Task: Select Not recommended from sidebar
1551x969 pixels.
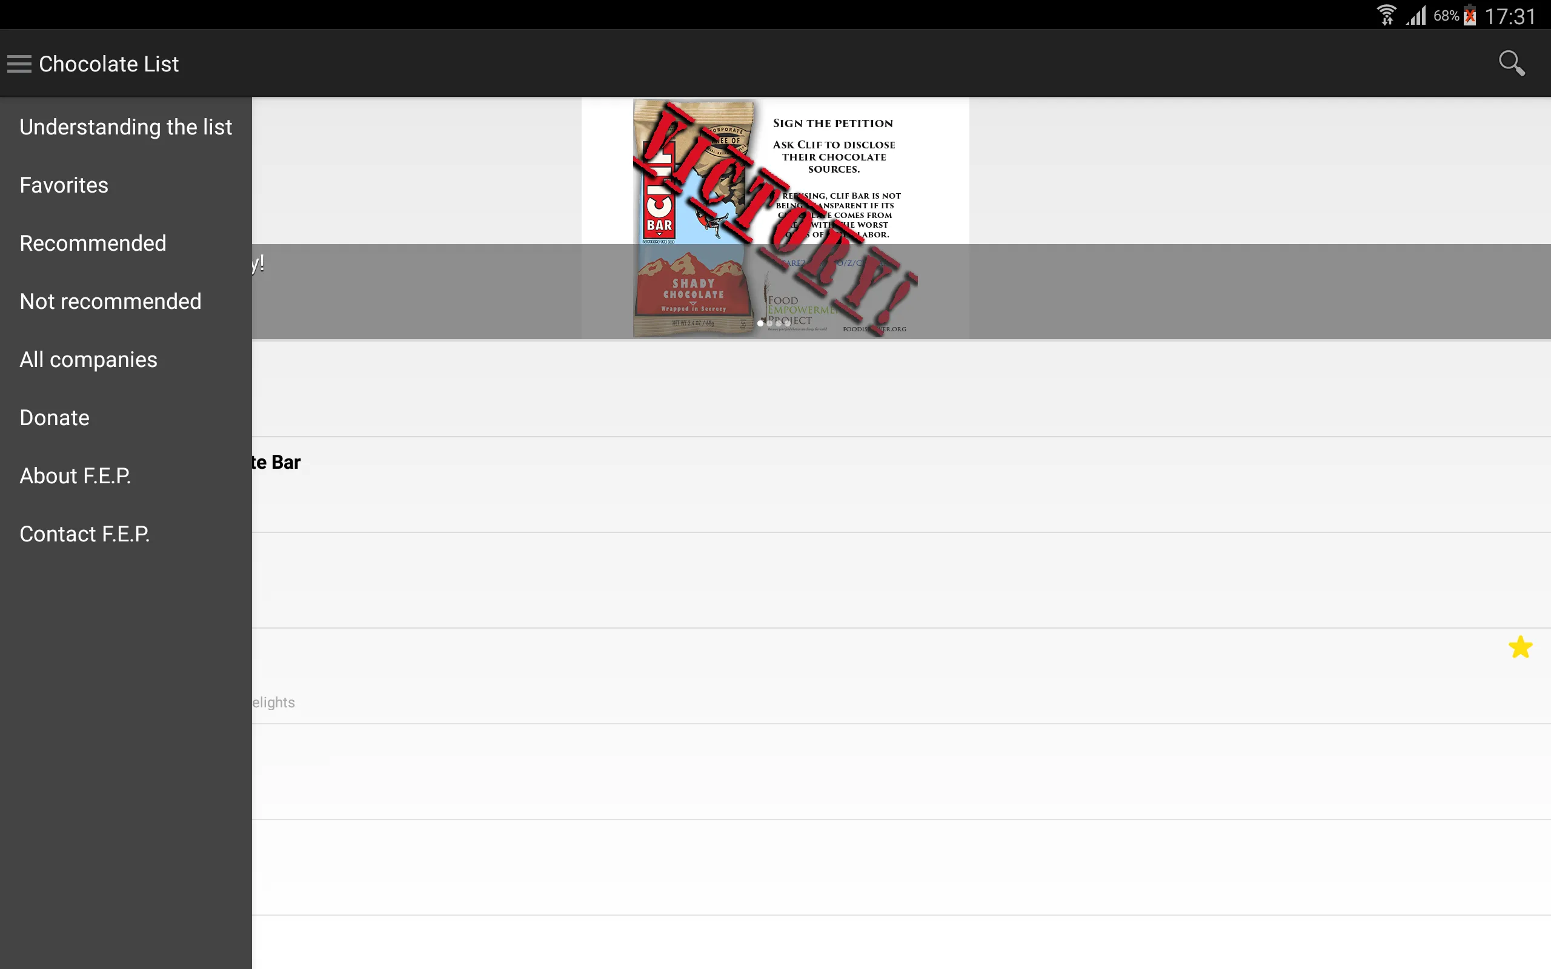Action: (x=110, y=302)
